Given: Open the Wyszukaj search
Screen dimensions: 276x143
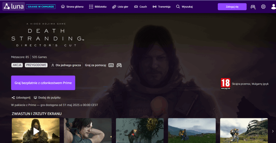Looking at the screenshot, I should pos(184,7).
